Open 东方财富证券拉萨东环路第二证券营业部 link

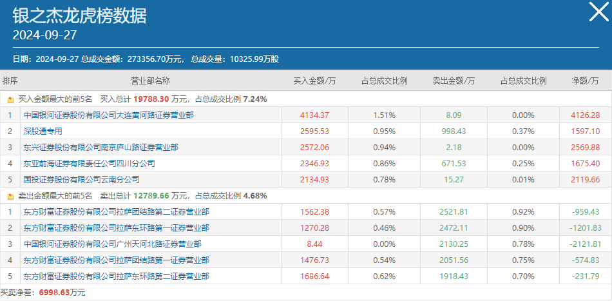point(117,277)
